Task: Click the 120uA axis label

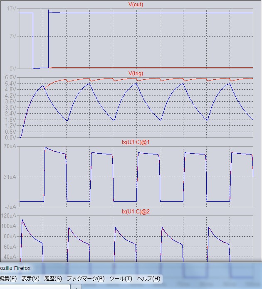Action: (x=9, y=216)
